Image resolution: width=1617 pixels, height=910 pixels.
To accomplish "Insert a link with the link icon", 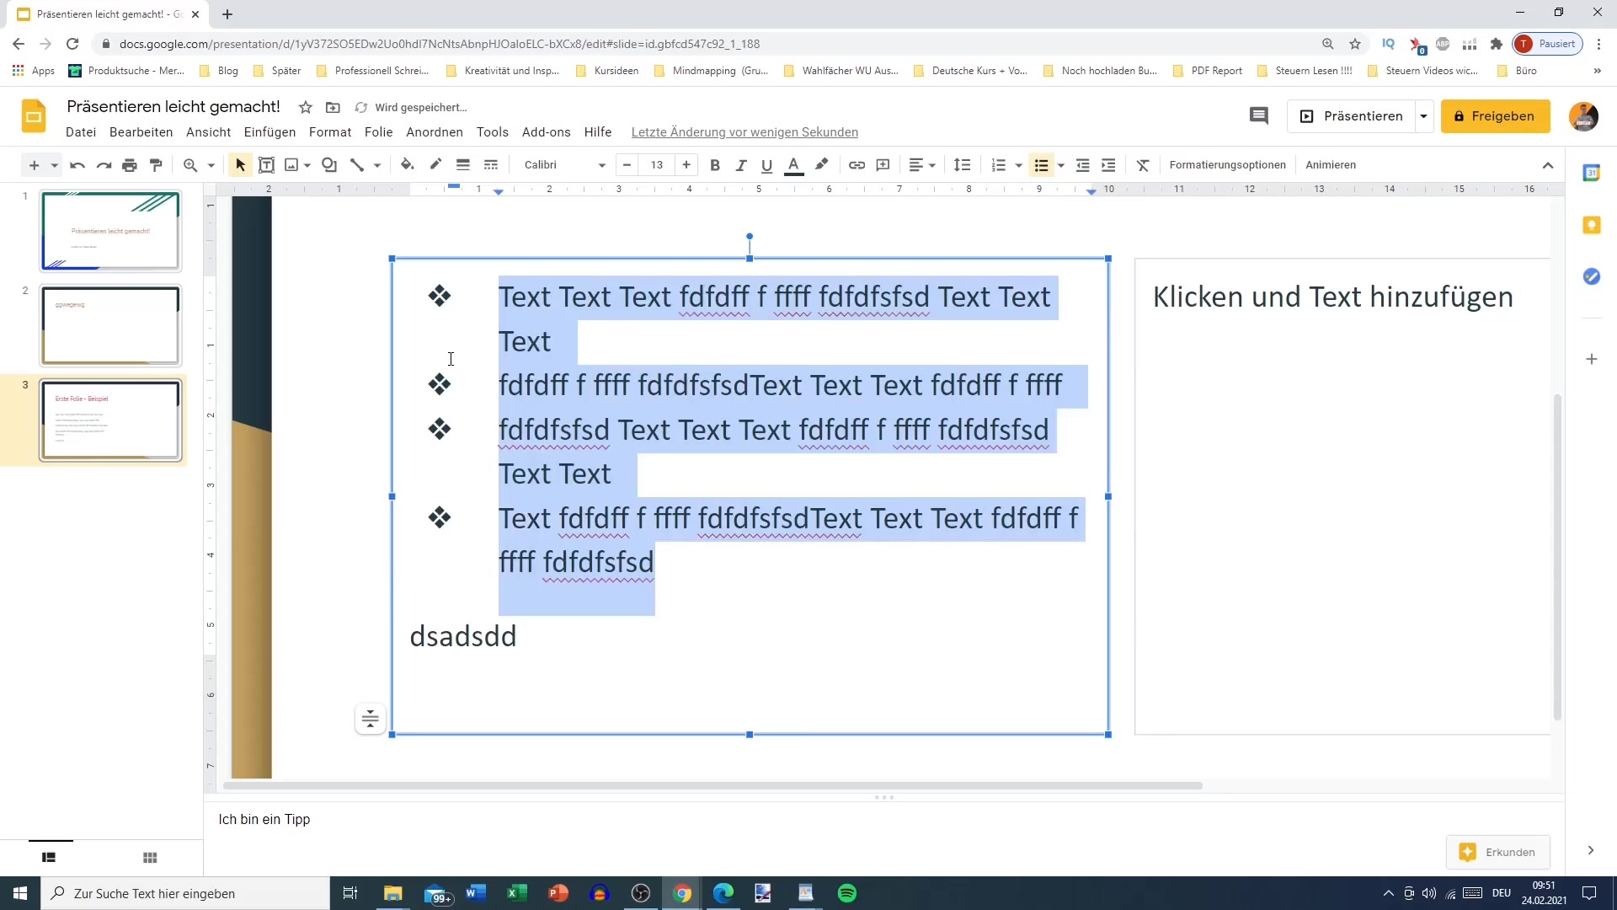I will coord(857,165).
